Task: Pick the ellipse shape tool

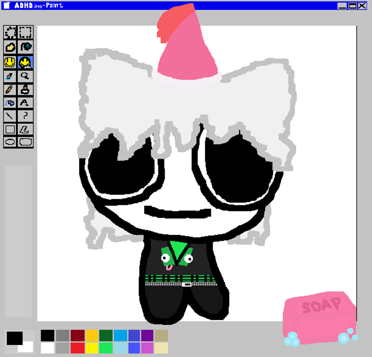Action: [x=10, y=142]
